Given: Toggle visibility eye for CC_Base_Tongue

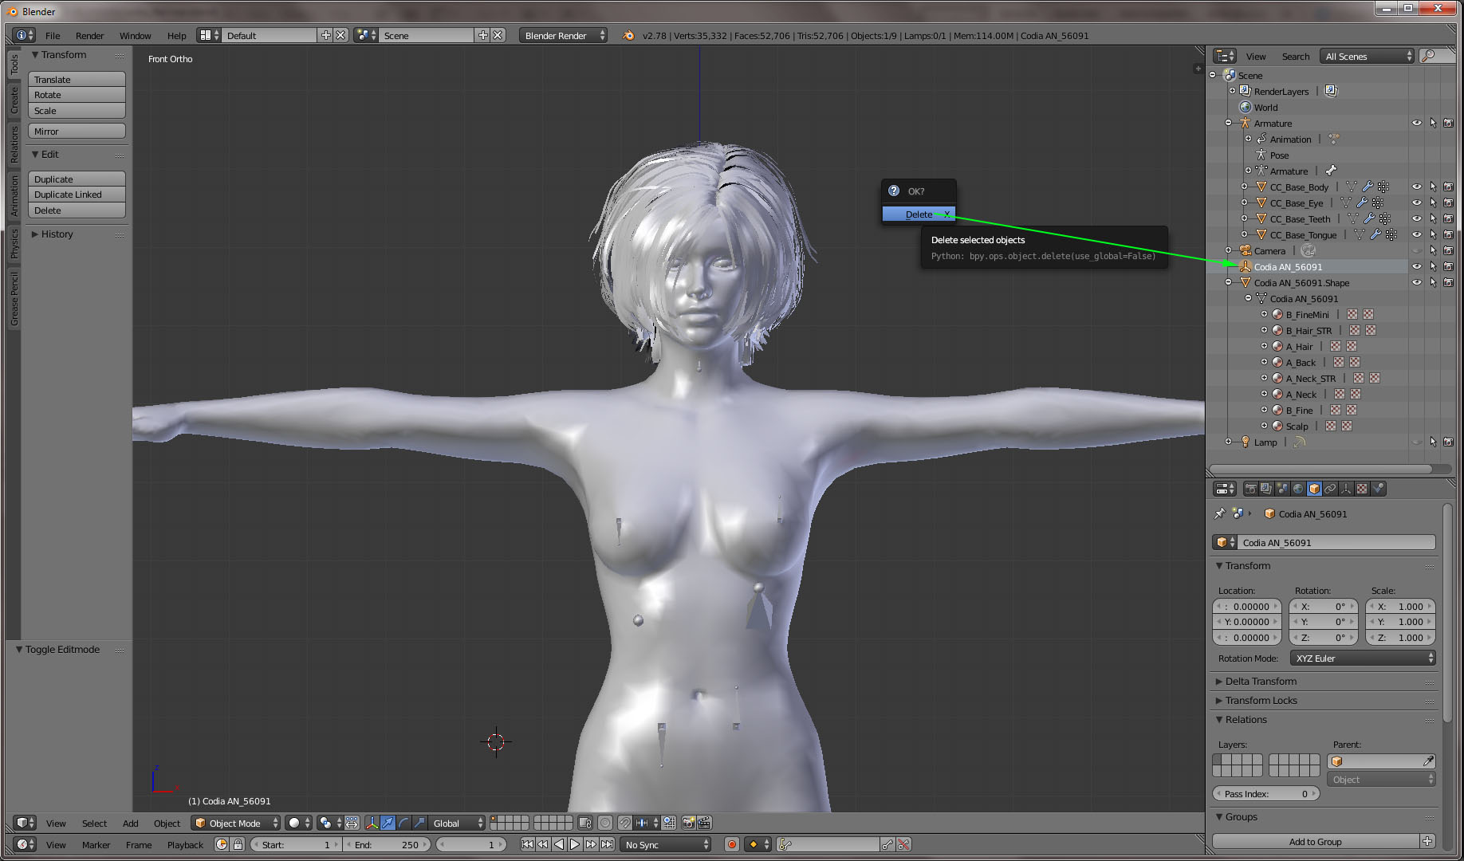Looking at the screenshot, I should tap(1417, 234).
